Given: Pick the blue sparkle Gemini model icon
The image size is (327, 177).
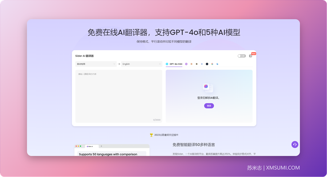Looking at the screenshot, I should coord(202,64).
